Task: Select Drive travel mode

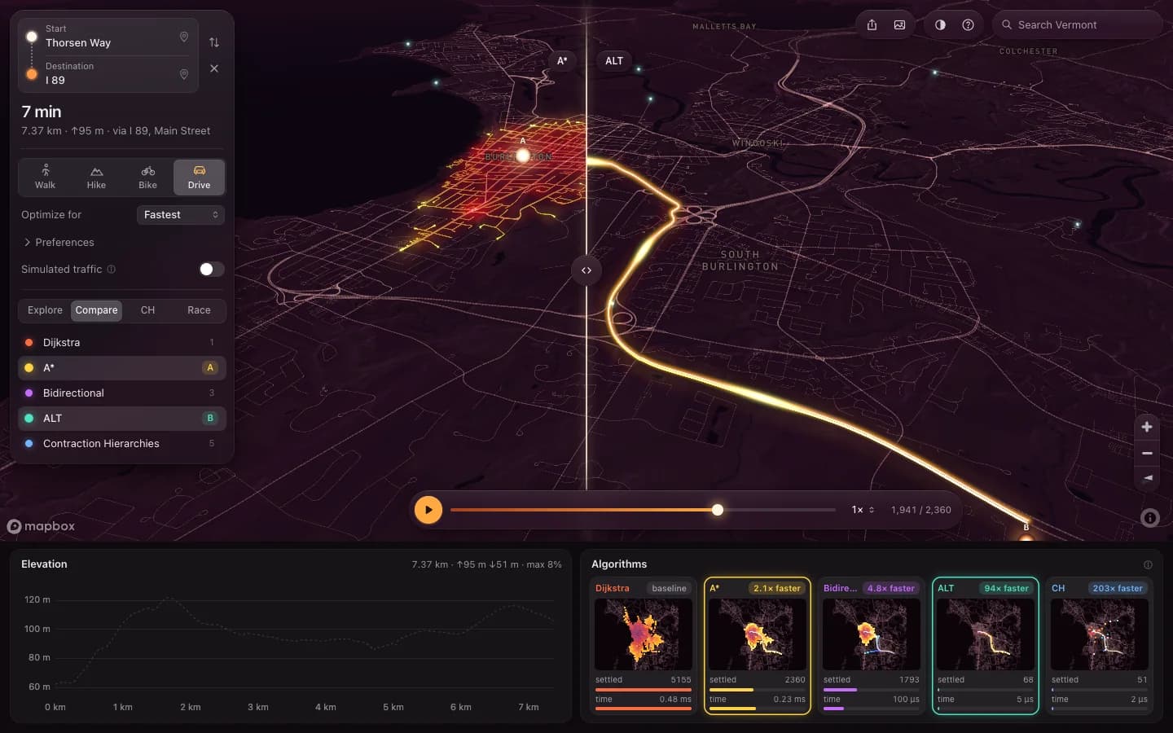Action: (x=199, y=177)
